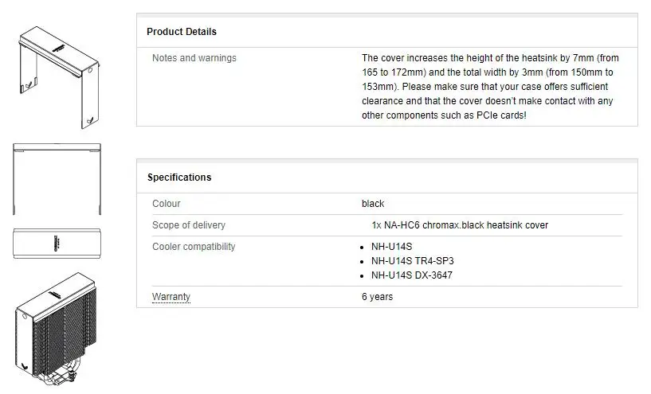Click the angled heatsink cover thumbnail
This screenshot has height=394, width=651.
(57, 76)
